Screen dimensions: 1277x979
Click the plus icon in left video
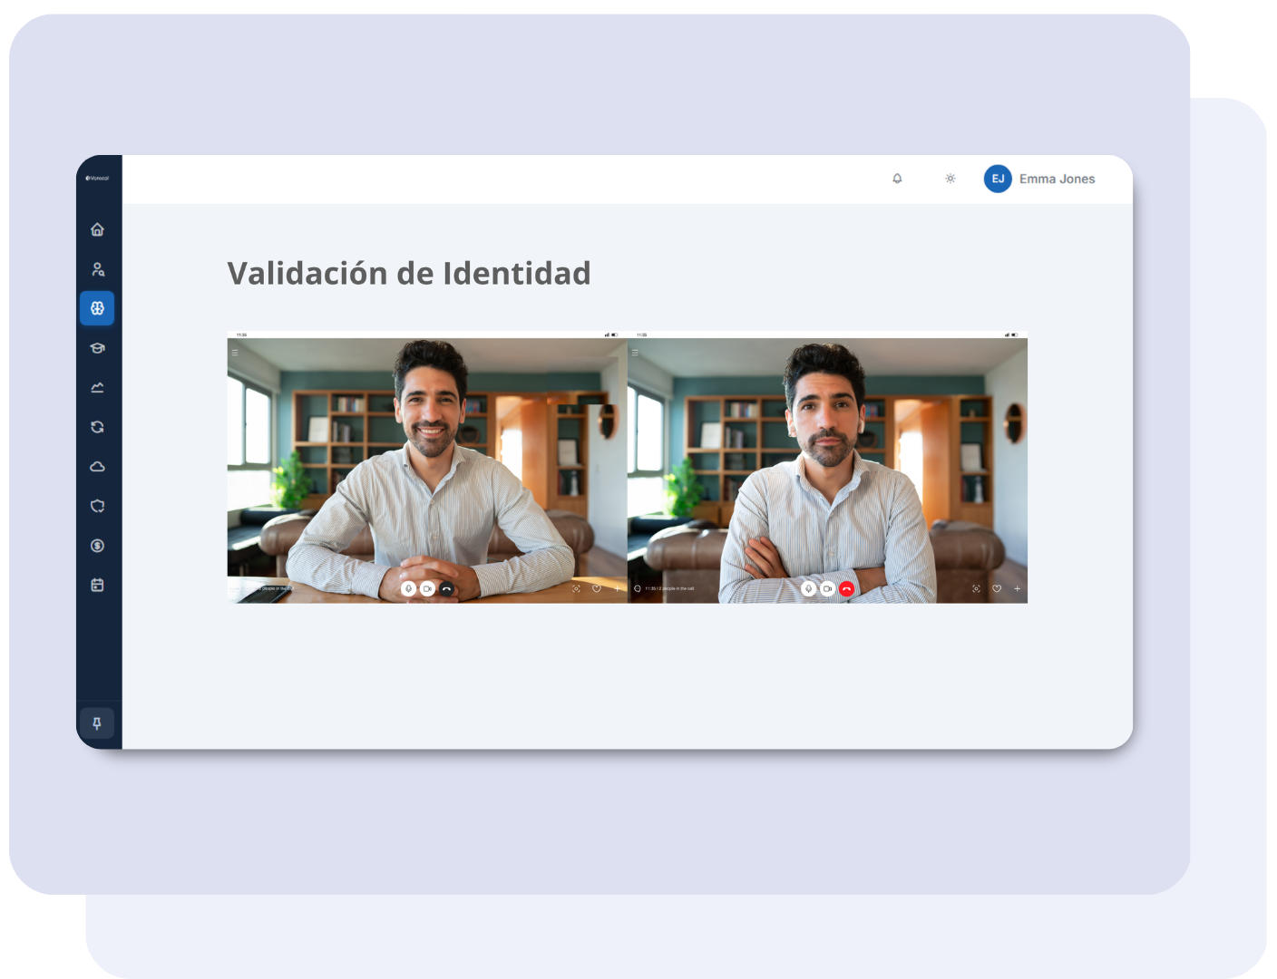[618, 589]
